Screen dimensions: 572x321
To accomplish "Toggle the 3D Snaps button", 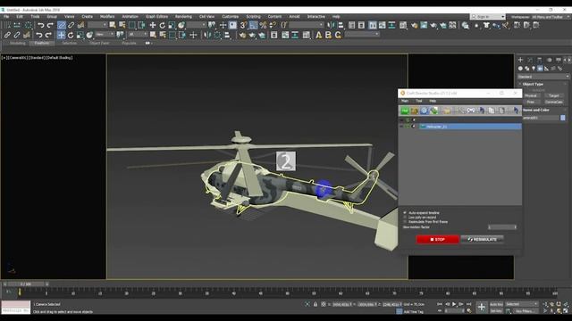I will [244, 25].
